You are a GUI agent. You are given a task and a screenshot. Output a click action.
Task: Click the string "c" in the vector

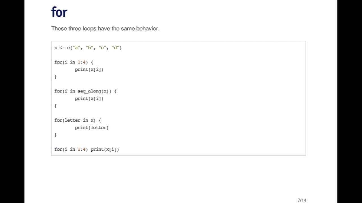pyautogui.click(x=102, y=48)
